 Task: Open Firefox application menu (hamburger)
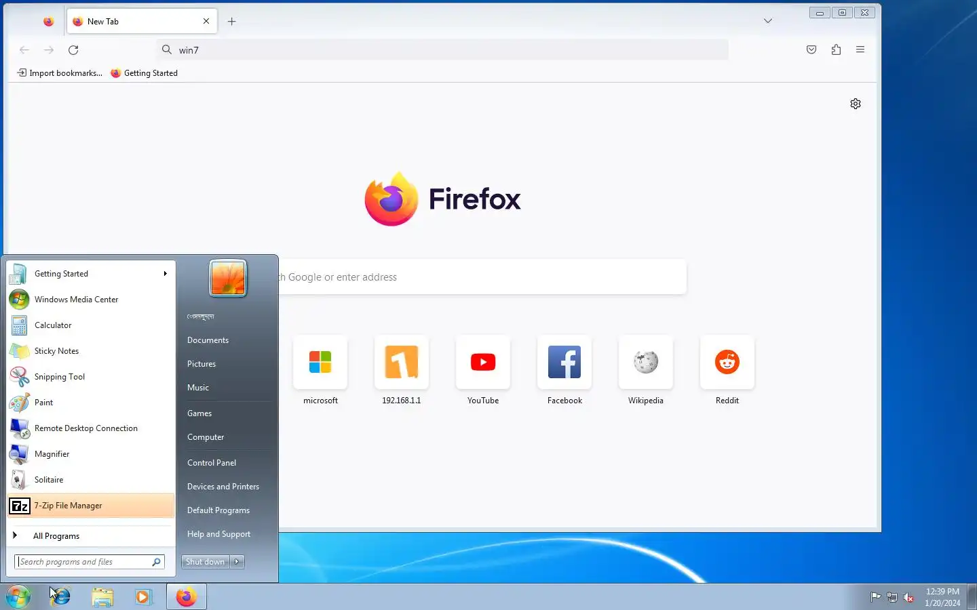[860, 49]
